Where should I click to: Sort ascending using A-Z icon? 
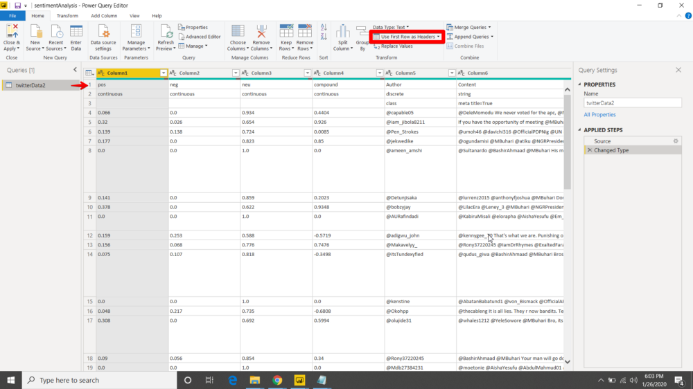point(324,28)
